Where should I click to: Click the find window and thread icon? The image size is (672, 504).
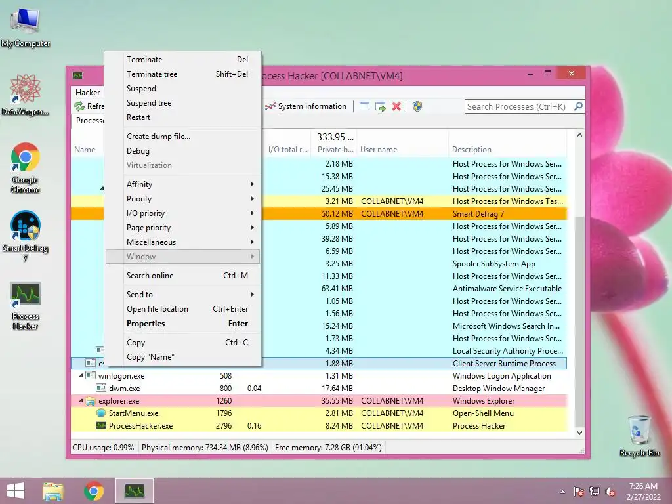click(x=380, y=106)
